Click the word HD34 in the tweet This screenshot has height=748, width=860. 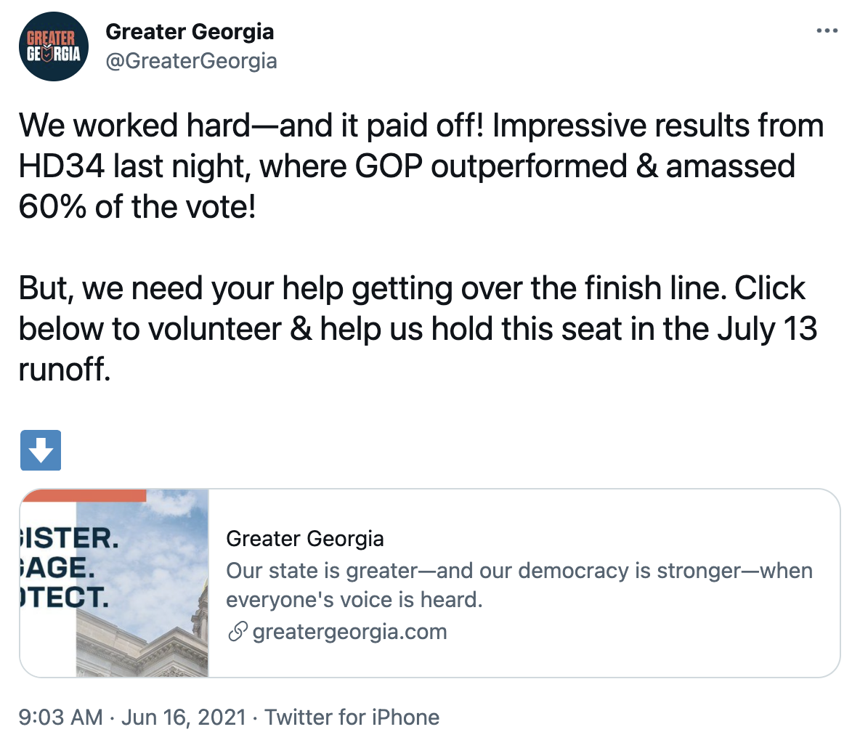pos(61,166)
